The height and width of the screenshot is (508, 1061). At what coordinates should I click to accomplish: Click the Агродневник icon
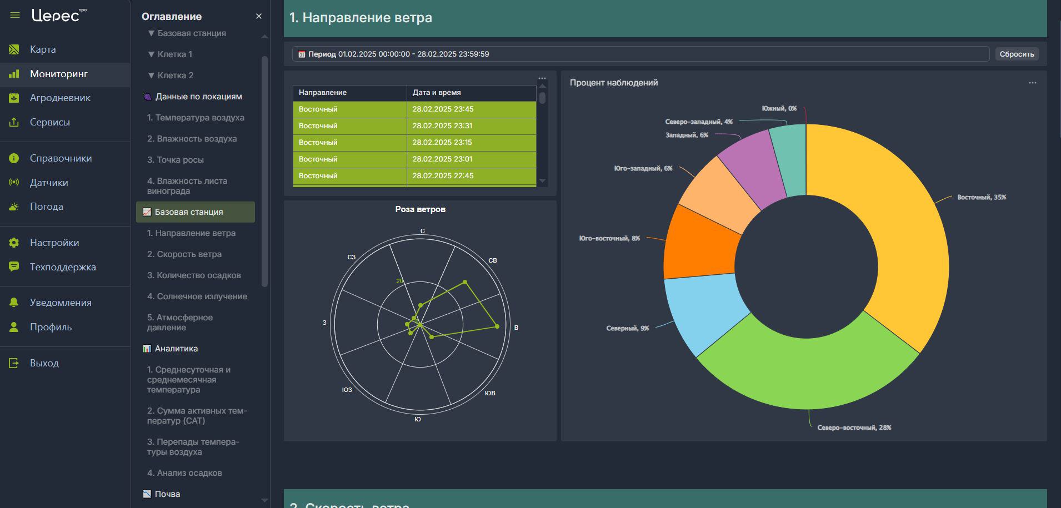[14, 98]
